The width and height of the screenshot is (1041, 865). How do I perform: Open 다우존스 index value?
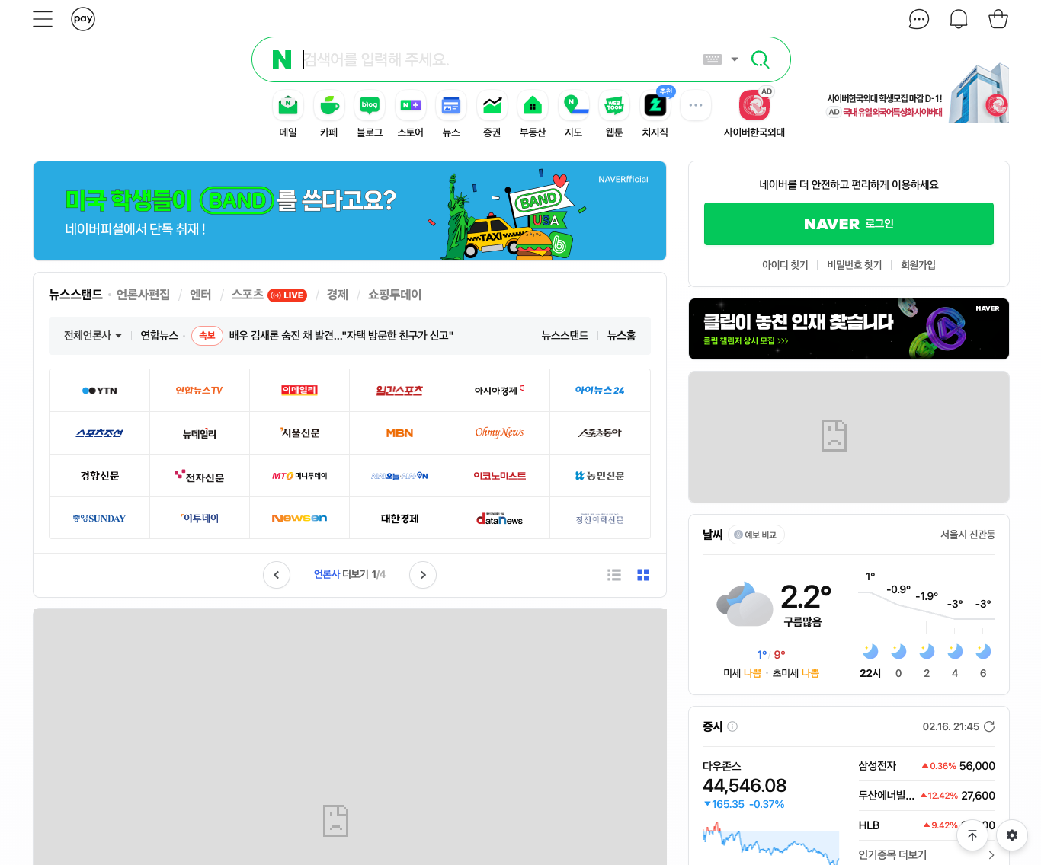pyautogui.click(x=745, y=786)
